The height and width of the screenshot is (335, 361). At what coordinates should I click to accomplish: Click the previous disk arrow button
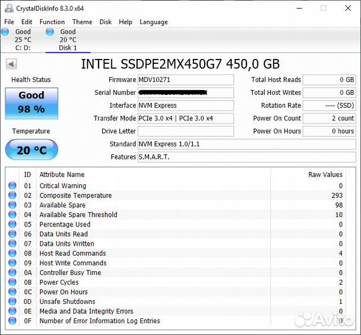point(11,64)
